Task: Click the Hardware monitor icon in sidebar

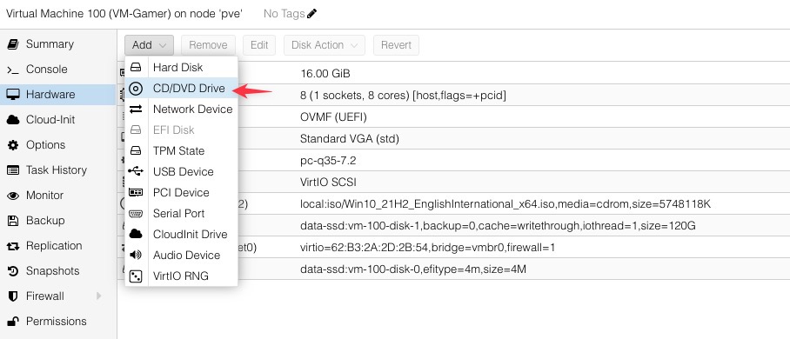Action: 12,95
